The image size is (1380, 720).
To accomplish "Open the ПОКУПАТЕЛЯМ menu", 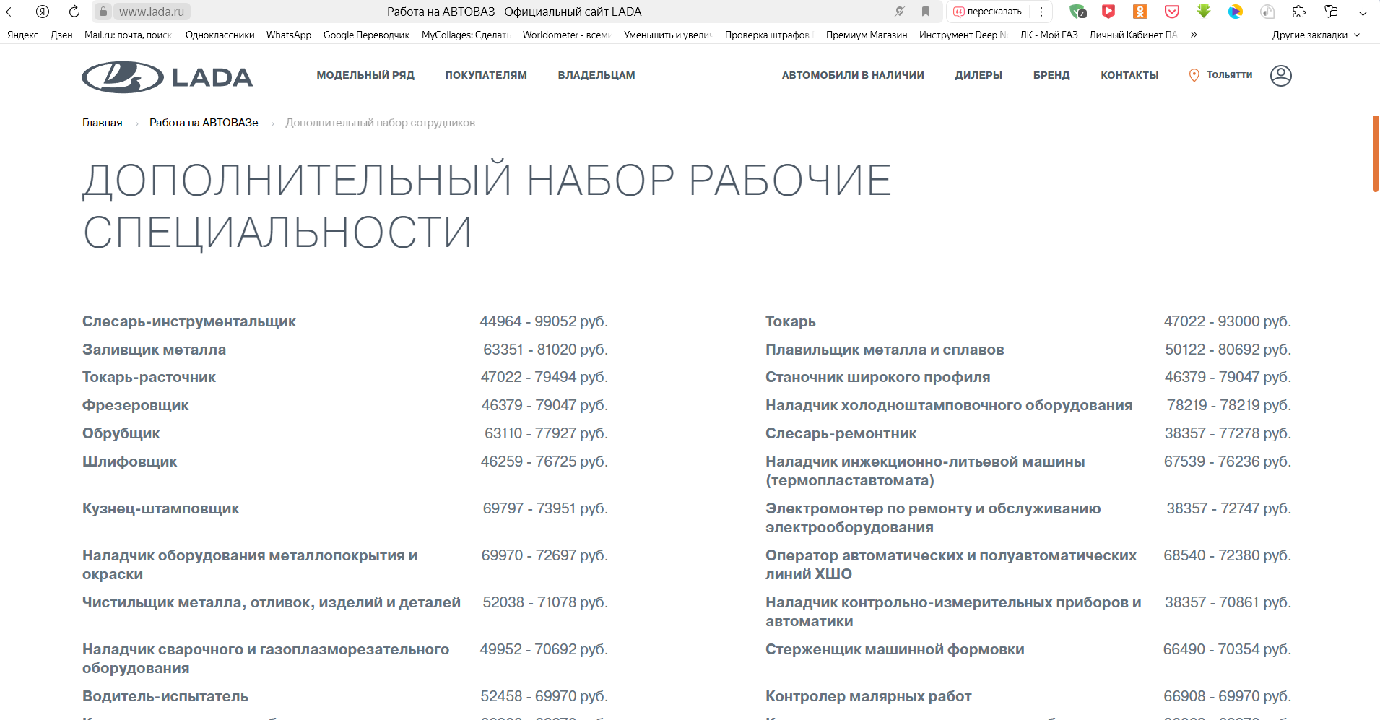I will tap(486, 75).
